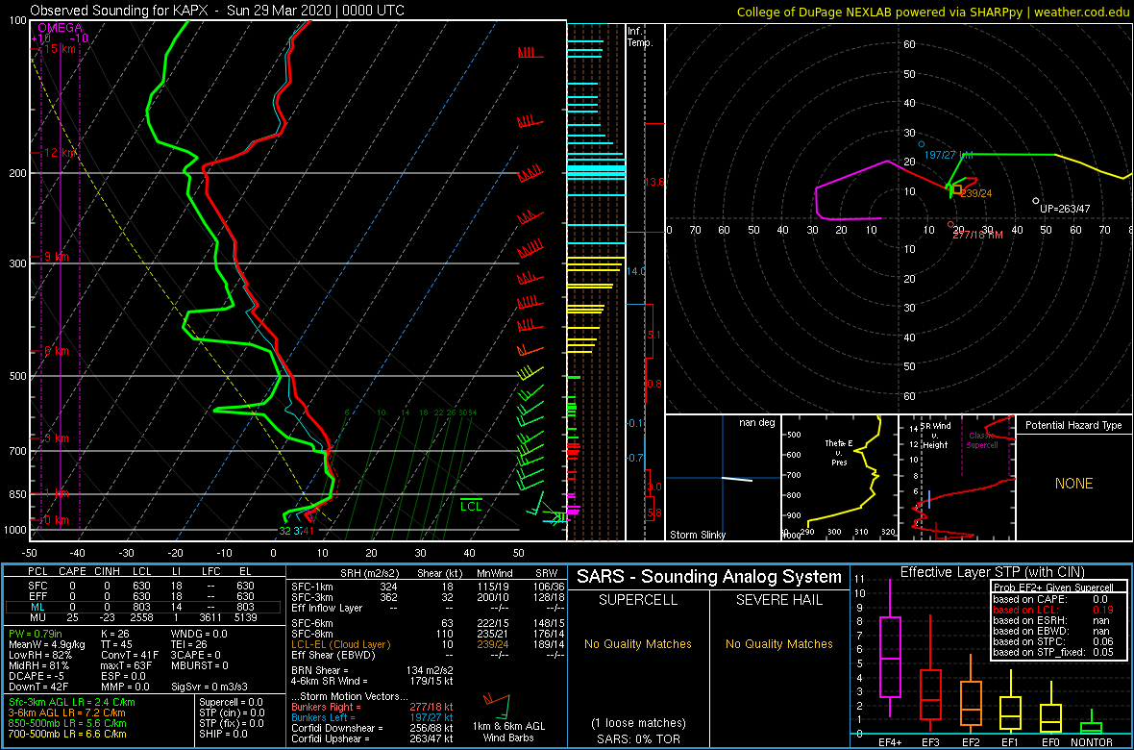Click the white Corfidi upshear circle on the hodograph

1036,201
